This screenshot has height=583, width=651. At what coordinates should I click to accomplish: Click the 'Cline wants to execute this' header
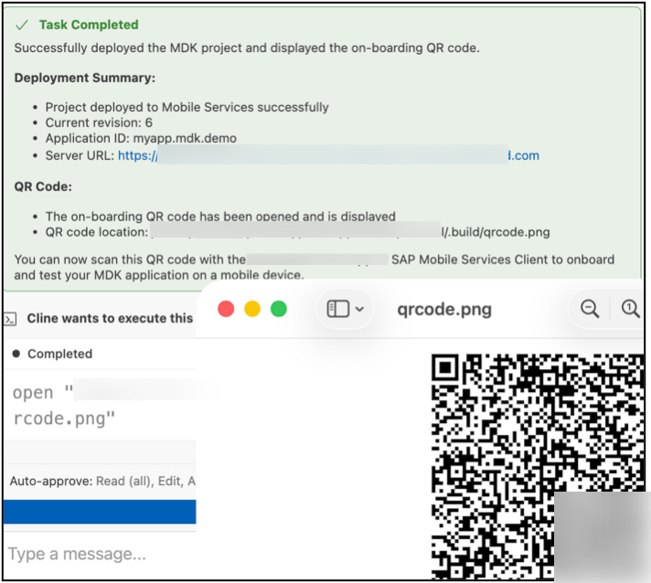(x=110, y=318)
